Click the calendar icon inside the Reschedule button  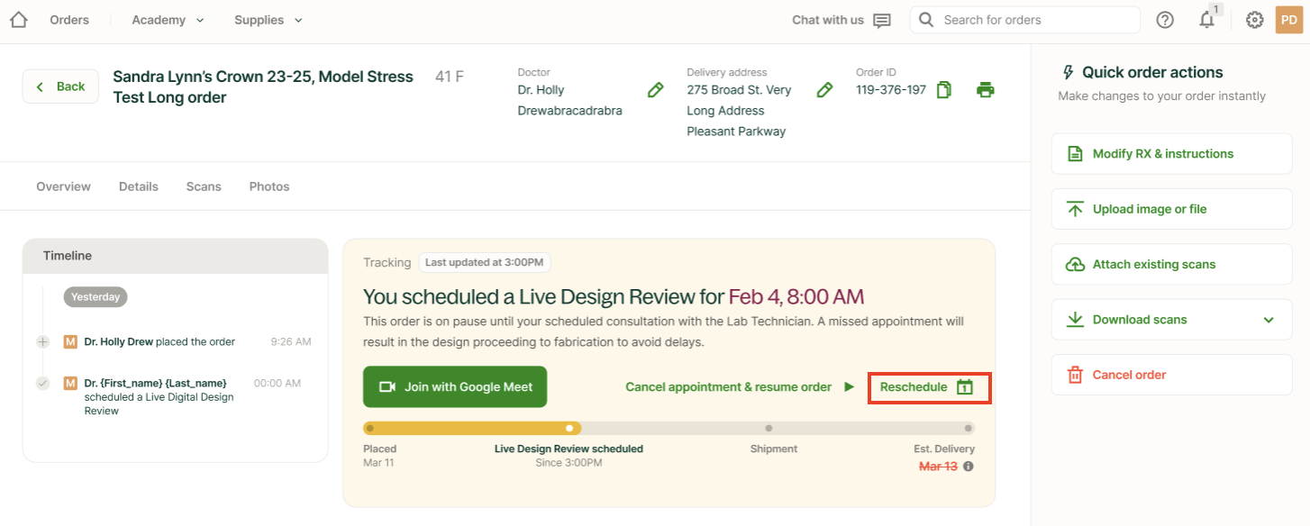pyautogui.click(x=965, y=386)
